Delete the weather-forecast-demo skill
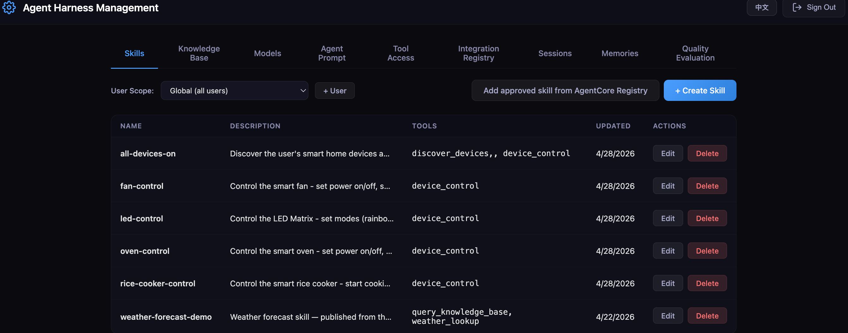Screen dimensions: 848x333 (x=707, y=316)
